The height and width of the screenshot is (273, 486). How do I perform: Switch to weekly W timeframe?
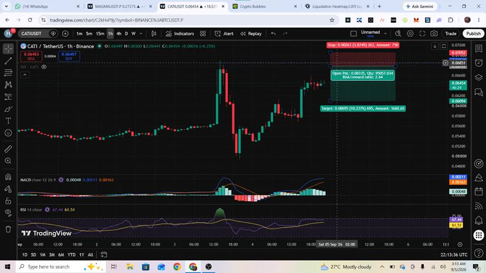133,33
